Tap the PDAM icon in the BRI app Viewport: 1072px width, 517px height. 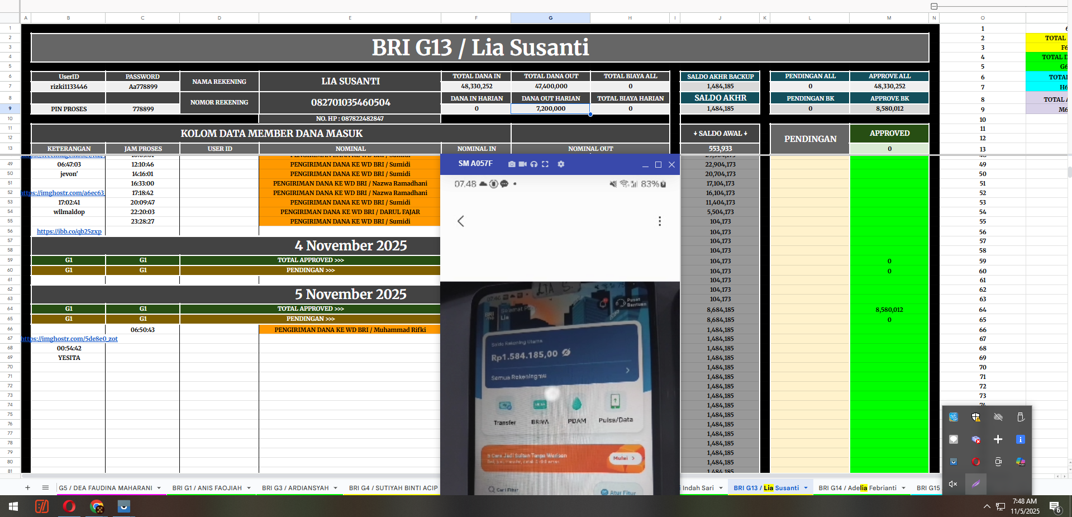pos(577,411)
